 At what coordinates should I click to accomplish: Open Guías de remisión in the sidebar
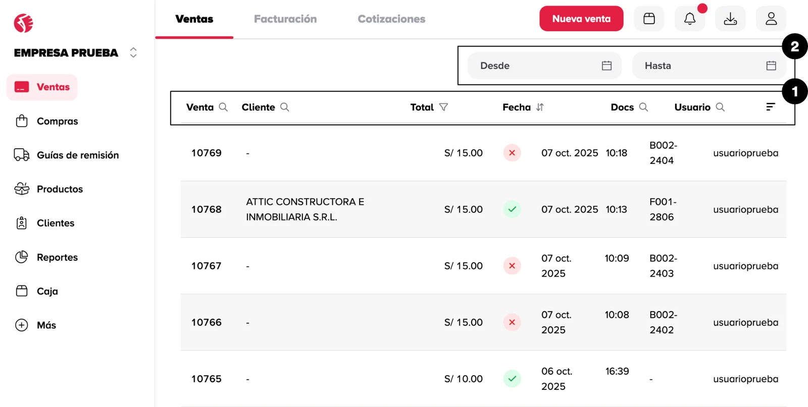[77, 155]
